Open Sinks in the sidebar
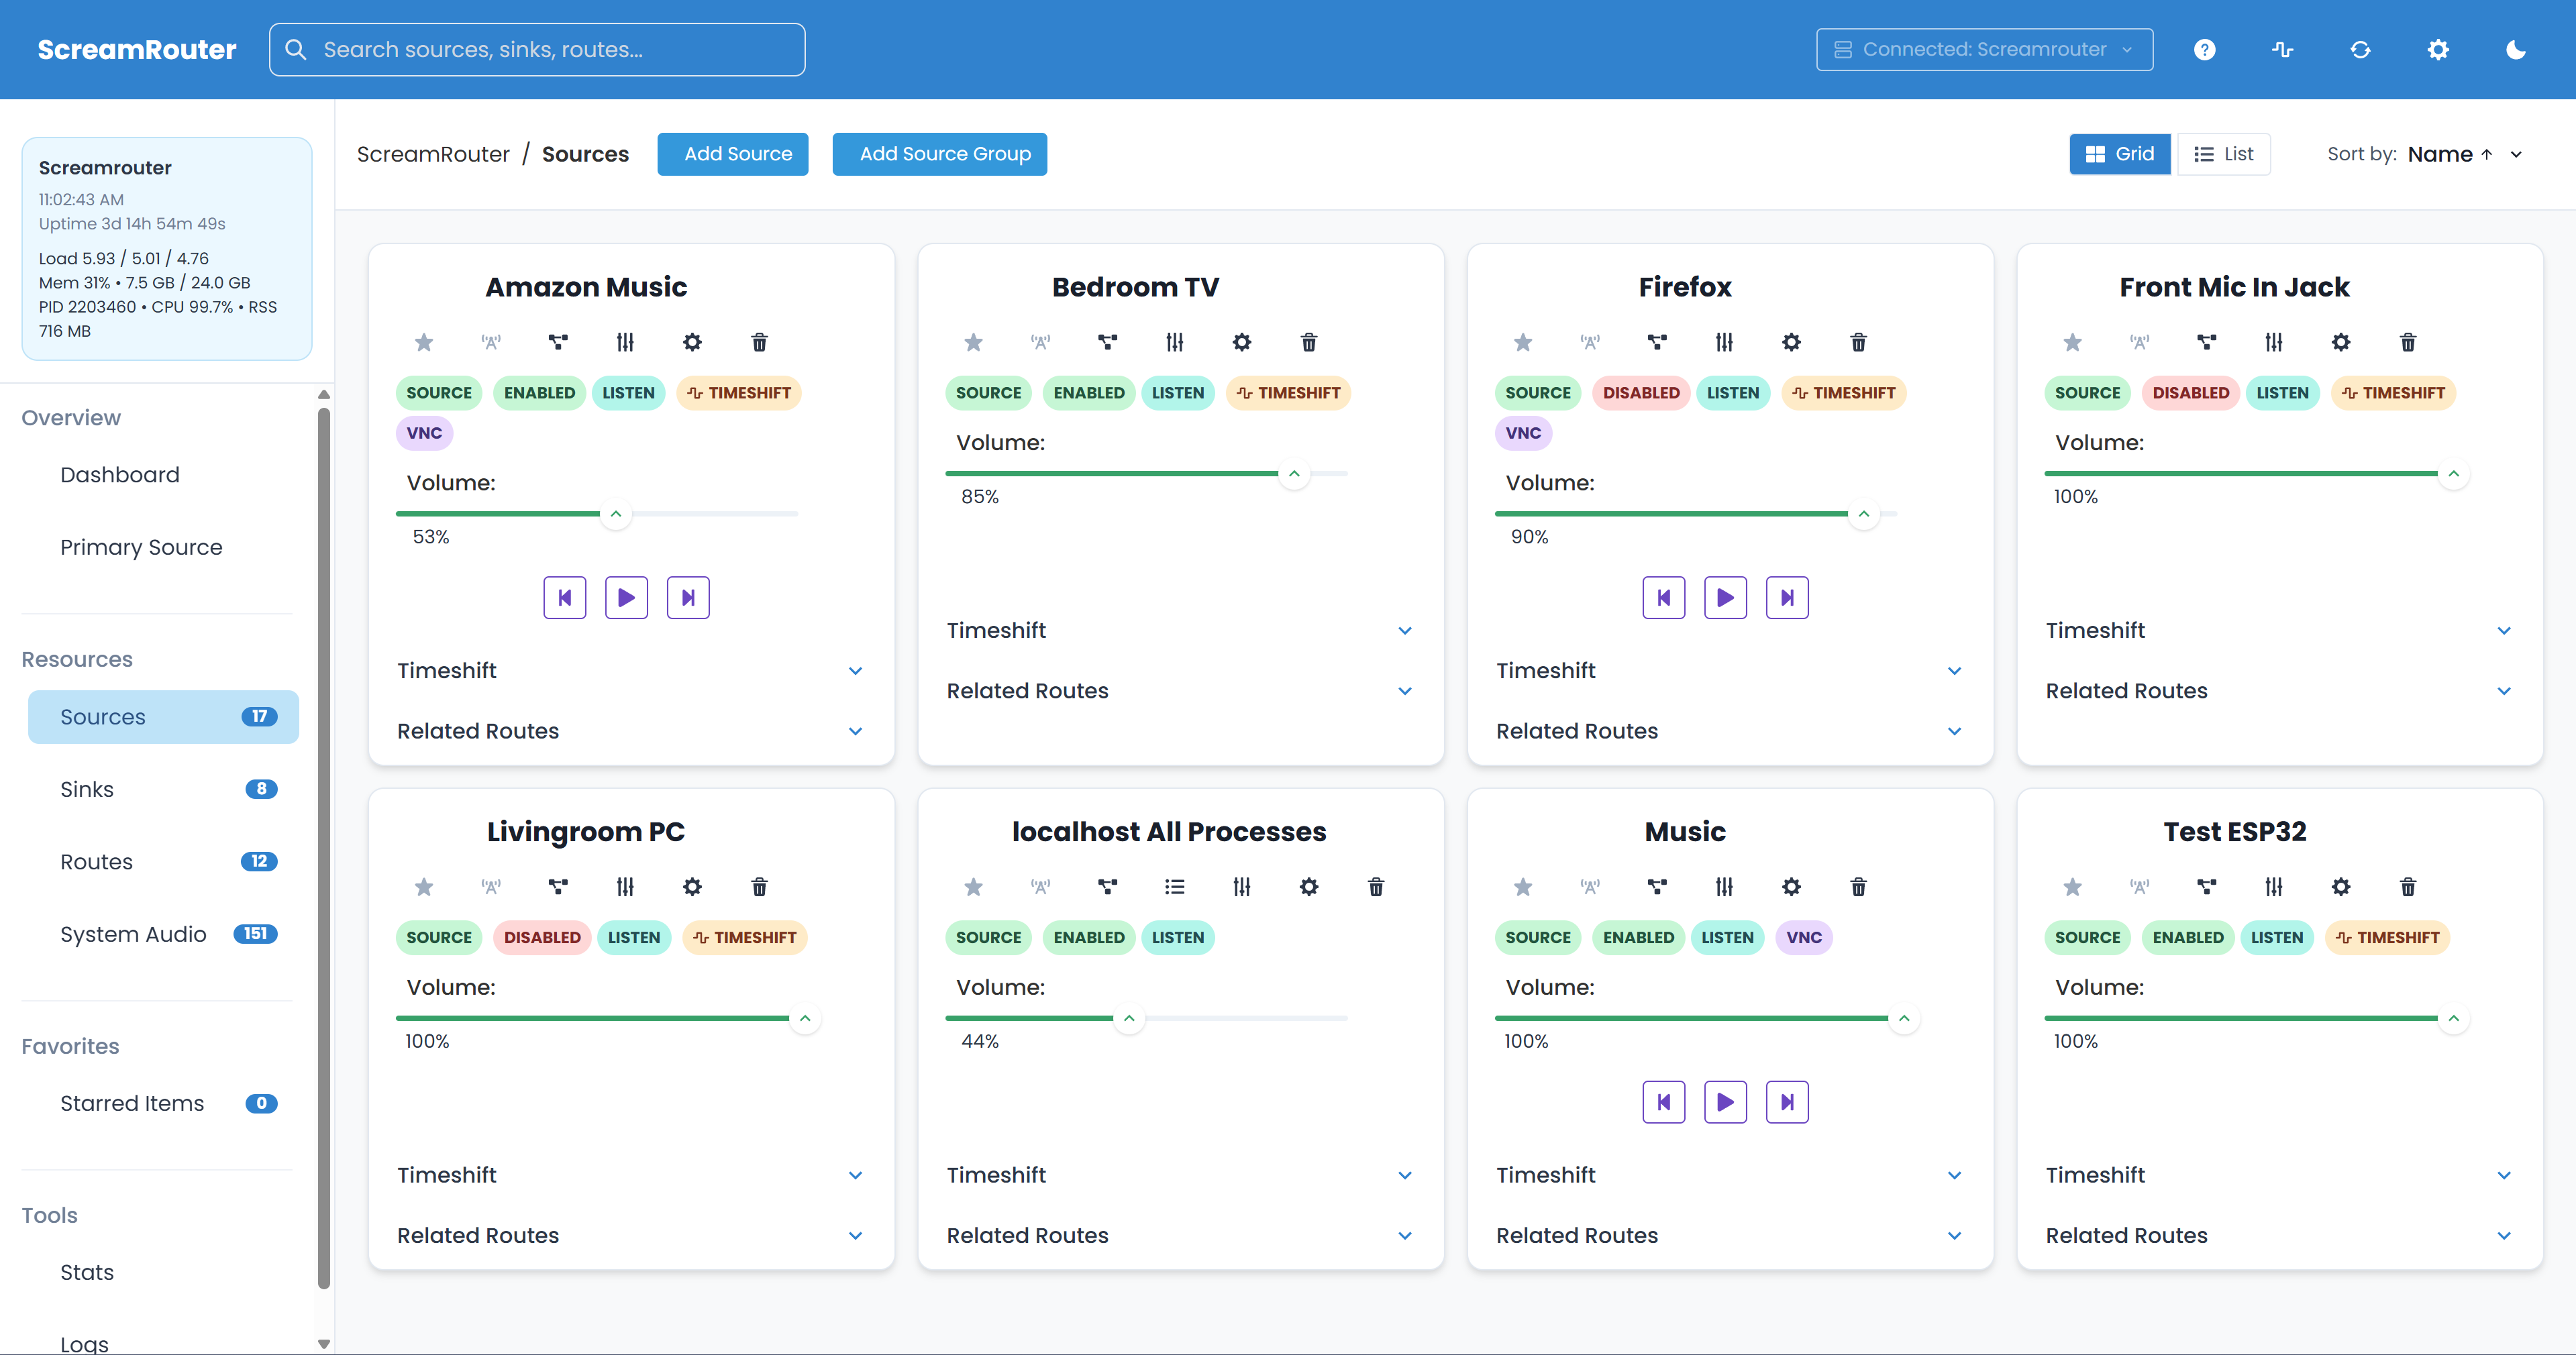2576x1355 pixels. 87,789
